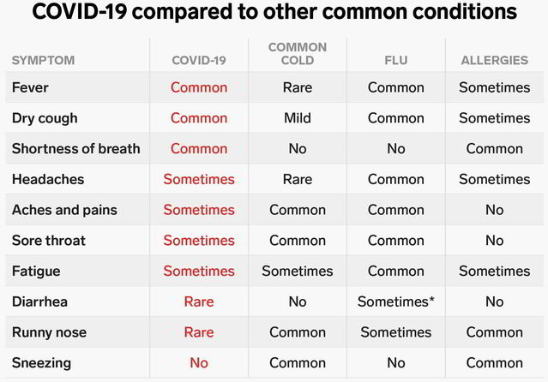Select the Fever row label

[x=30, y=87]
